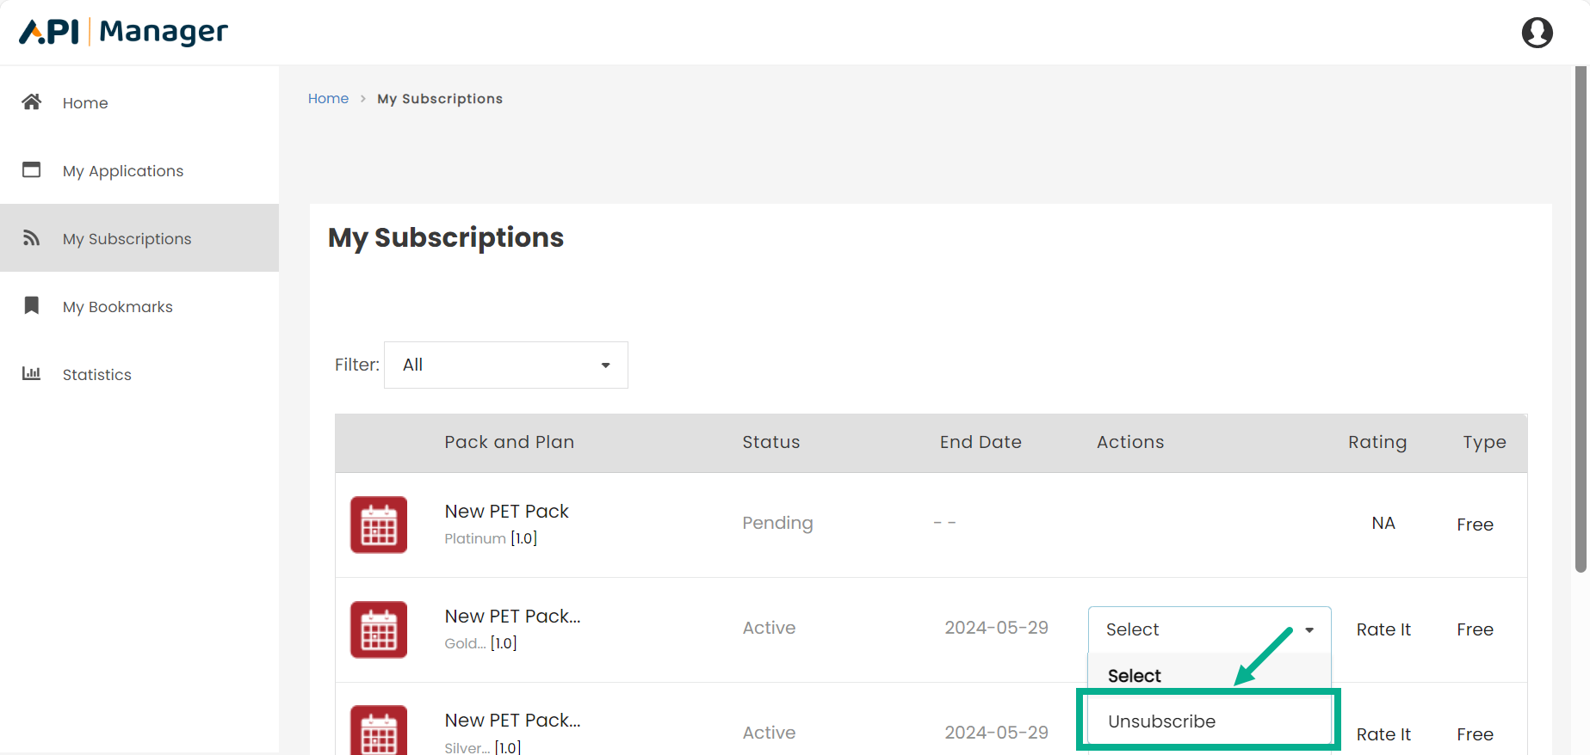Screen dimensions: 1590x755
Task: Click the Platinum New PET Pack calendar icon
Action: pos(379,525)
